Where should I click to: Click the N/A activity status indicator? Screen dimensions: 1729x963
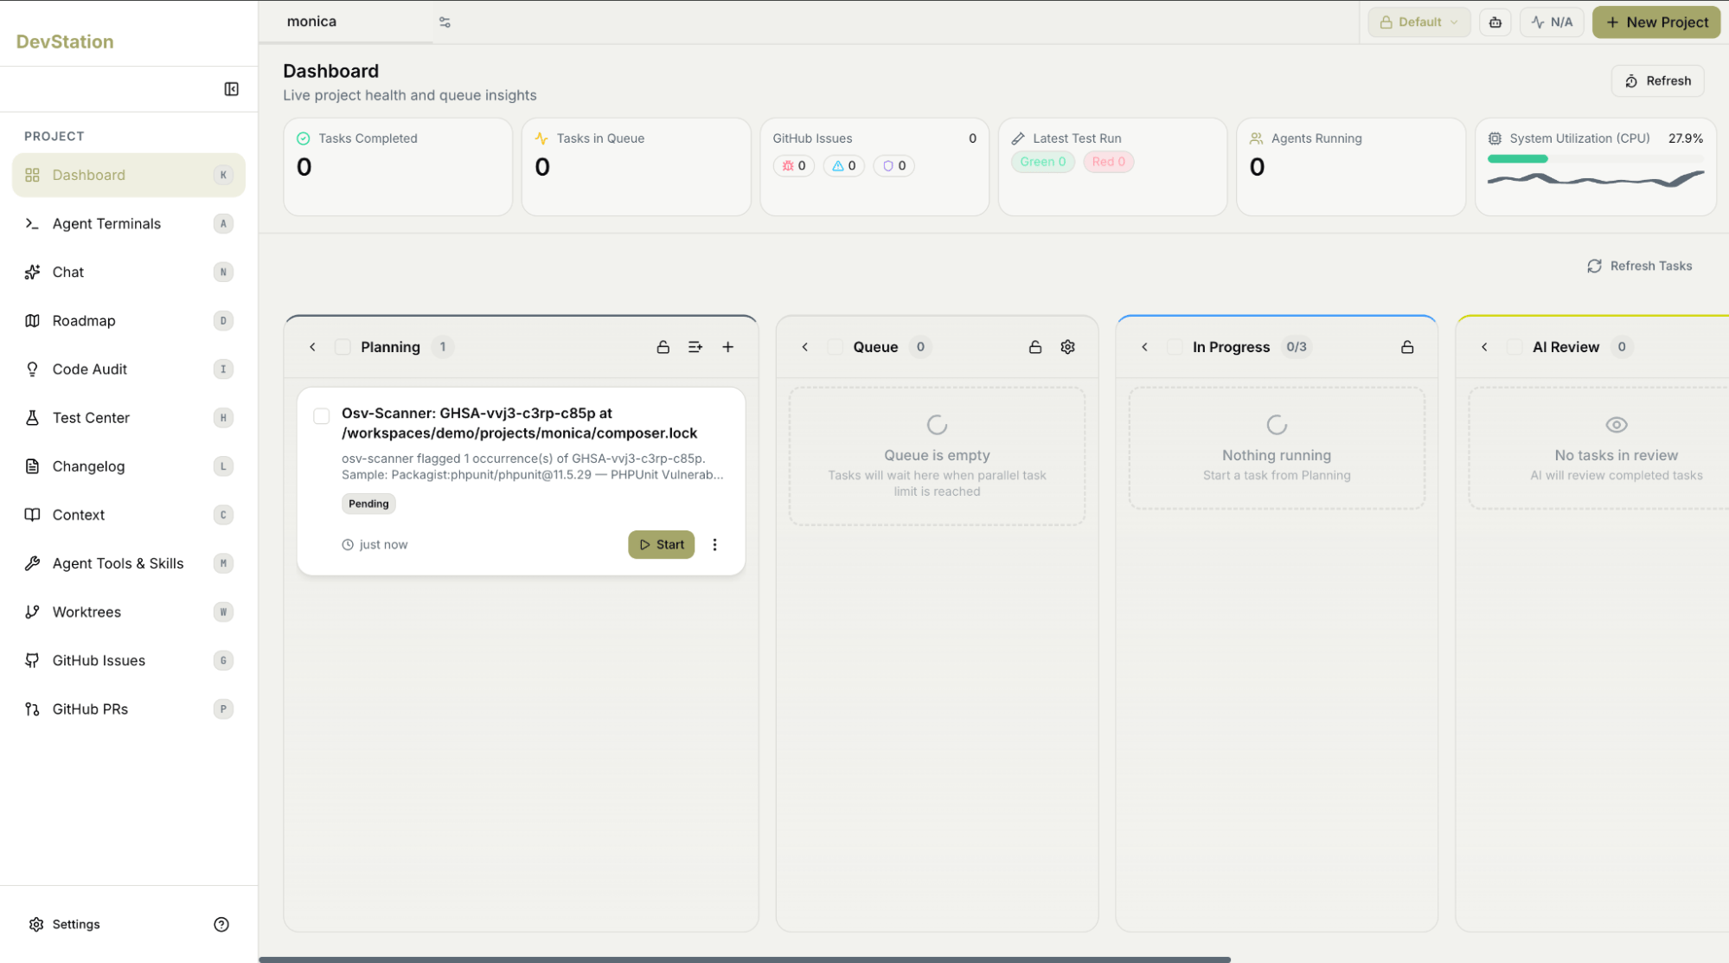[1552, 22]
